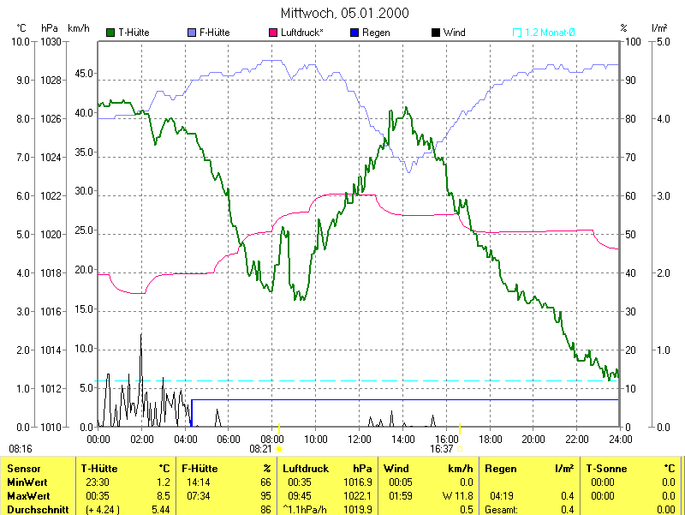The width and height of the screenshot is (685, 515).
Task: Click the Regen Gesamt total value cell
Action: [x=567, y=509]
